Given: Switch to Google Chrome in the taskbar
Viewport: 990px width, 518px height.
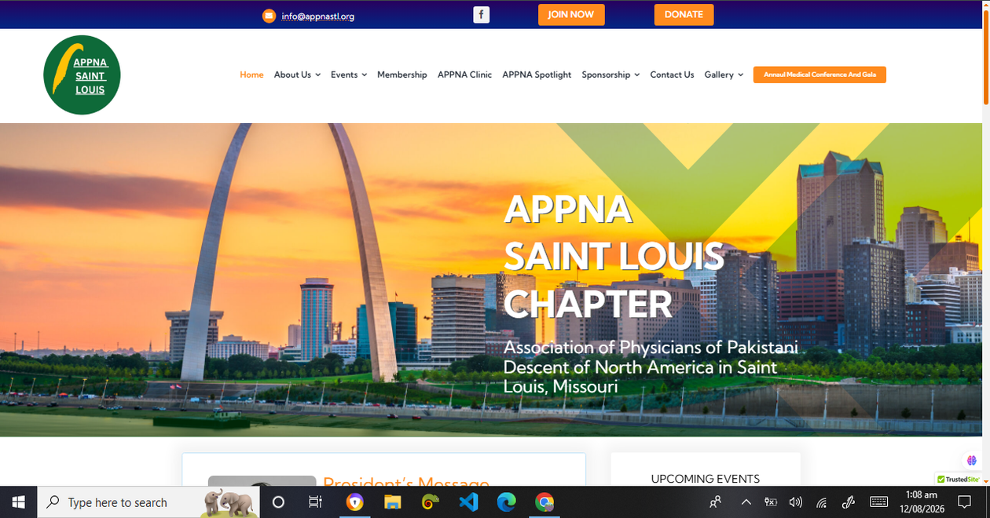Looking at the screenshot, I should click(544, 502).
